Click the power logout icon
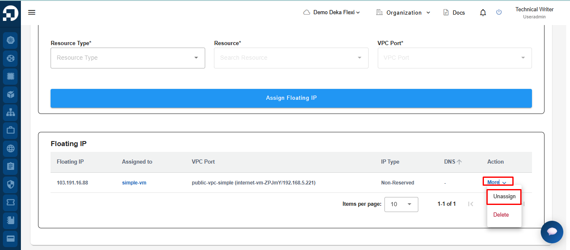The image size is (570, 250). point(499,13)
